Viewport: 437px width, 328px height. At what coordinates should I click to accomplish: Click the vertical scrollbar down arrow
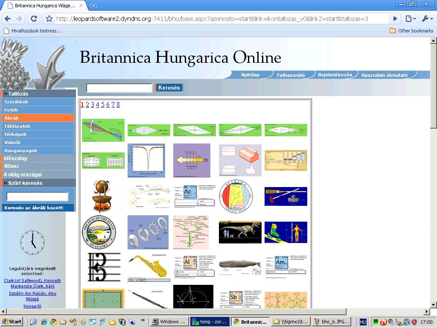click(x=434, y=305)
